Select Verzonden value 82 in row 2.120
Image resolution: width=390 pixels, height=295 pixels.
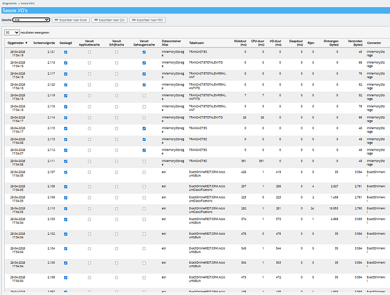360,85
